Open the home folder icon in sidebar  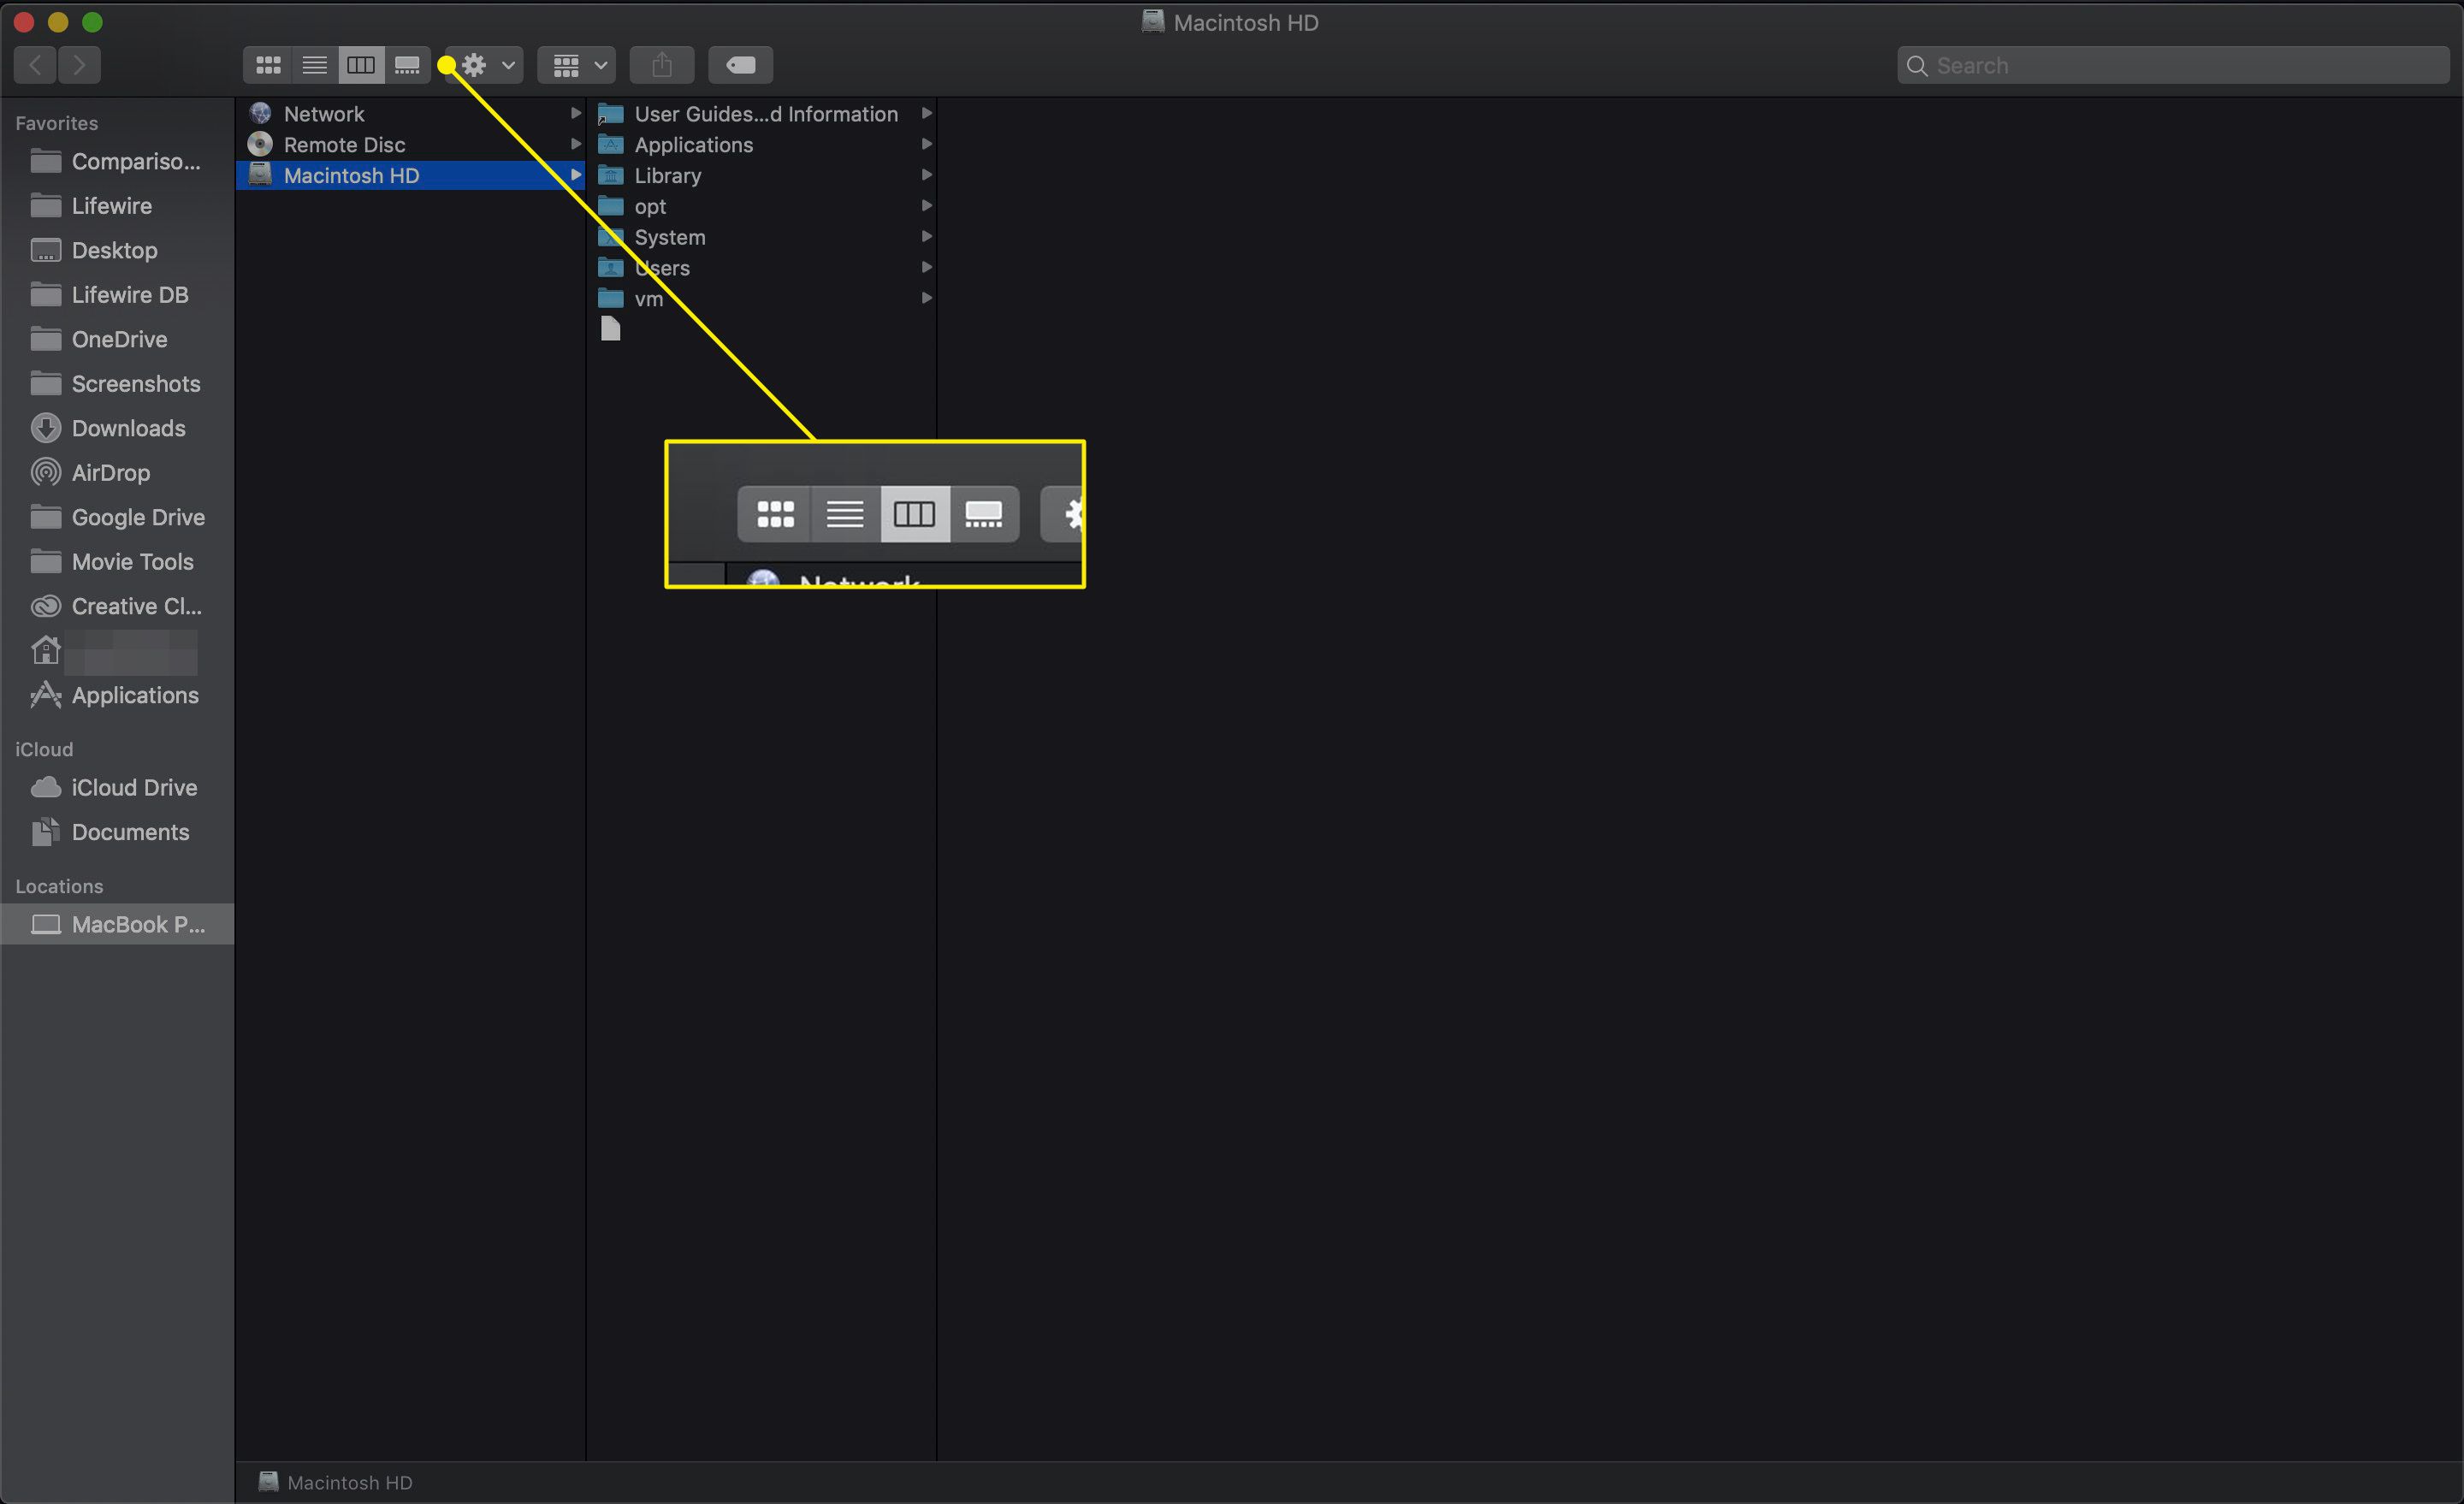[x=45, y=651]
